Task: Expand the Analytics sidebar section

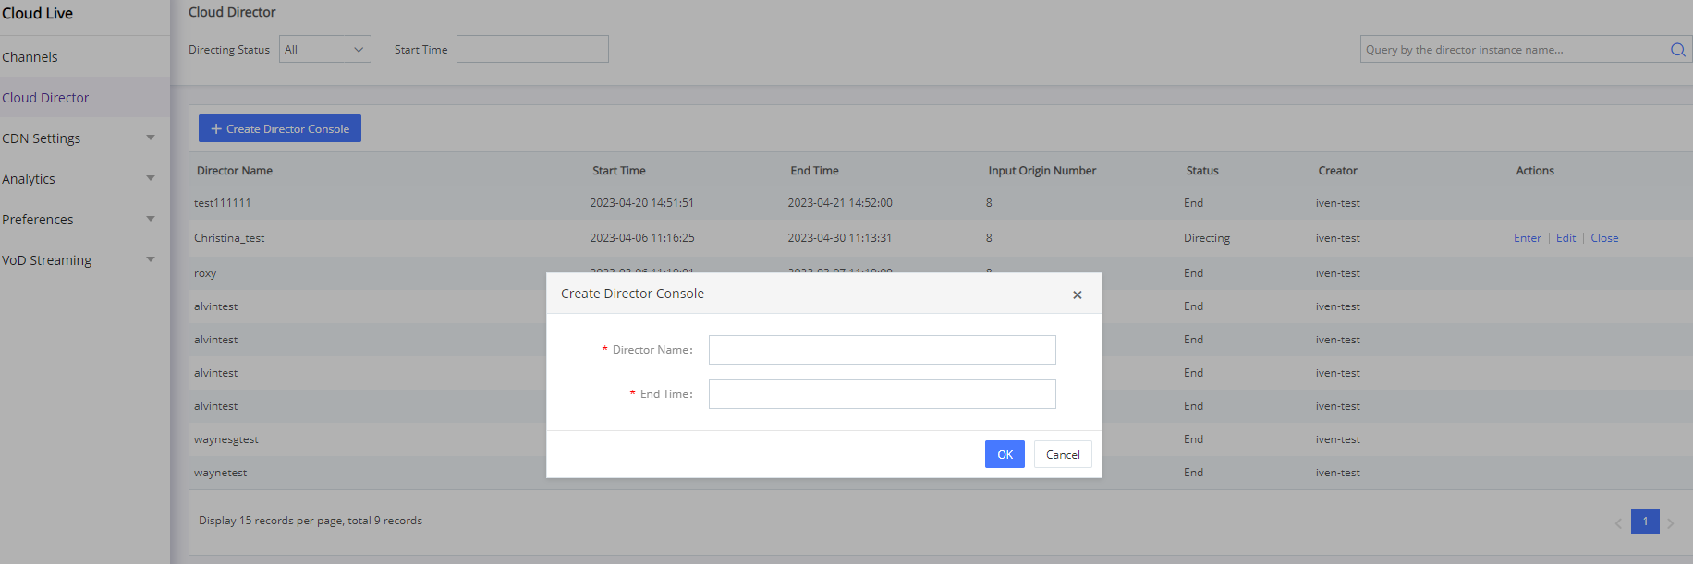Action: point(151,179)
